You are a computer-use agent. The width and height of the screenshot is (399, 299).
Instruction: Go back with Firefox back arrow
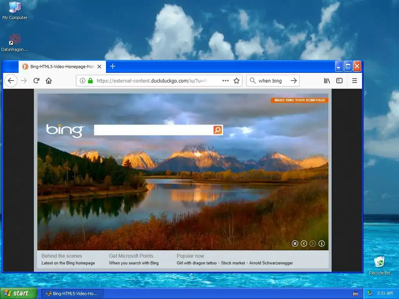[x=11, y=81]
